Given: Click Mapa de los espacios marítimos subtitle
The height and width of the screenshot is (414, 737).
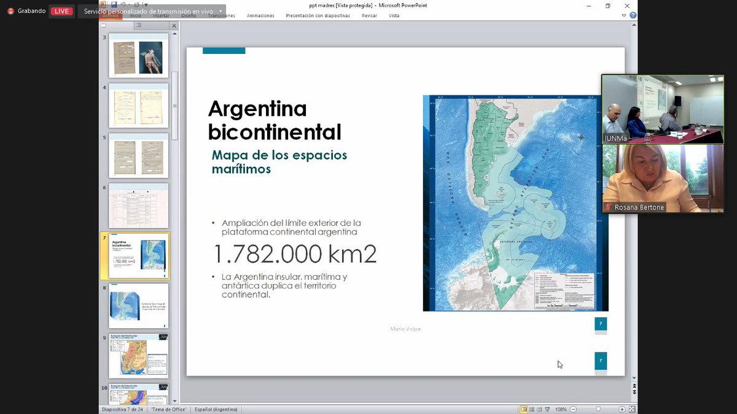Looking at the screenshot, I should pos(279,161).
